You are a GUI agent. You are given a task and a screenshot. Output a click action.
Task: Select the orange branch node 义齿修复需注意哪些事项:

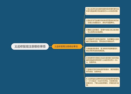pos(67,46)
